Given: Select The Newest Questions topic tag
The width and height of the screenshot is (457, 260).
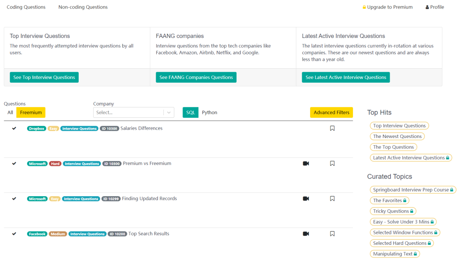Looking at the screenshot, I should tap(397, 136).
